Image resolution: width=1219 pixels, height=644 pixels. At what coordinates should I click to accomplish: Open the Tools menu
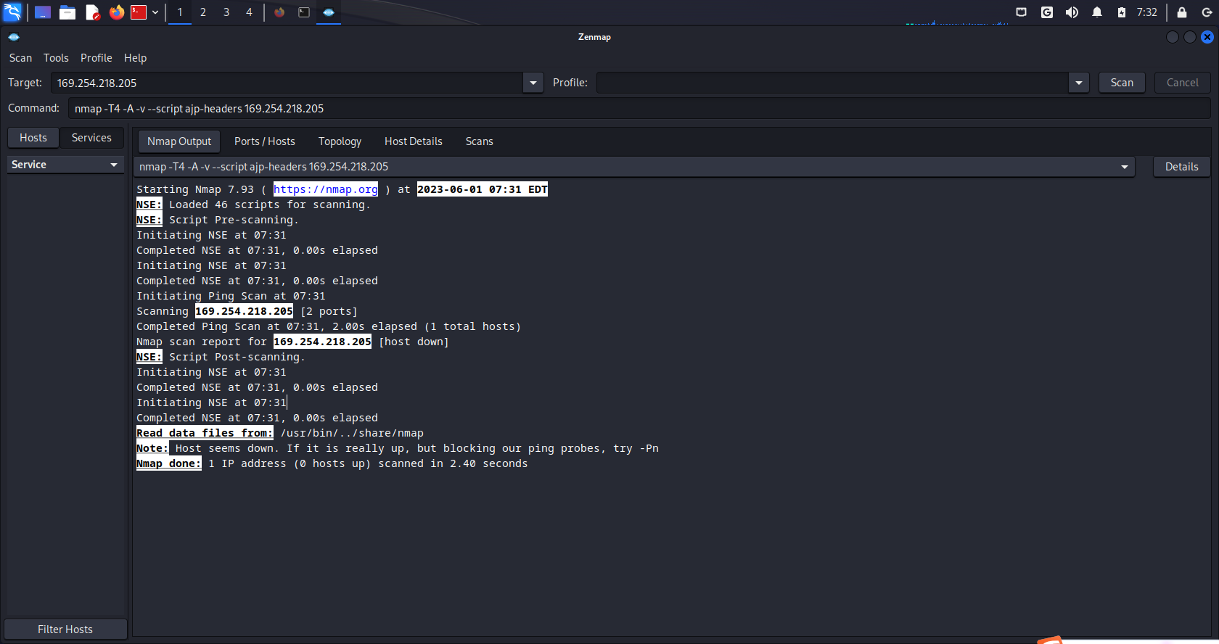(56, 58)
